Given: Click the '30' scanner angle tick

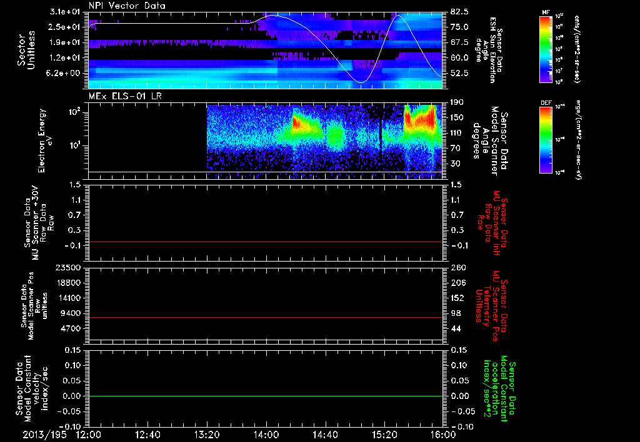Looking at the screenshot, I should coord(456,164).
